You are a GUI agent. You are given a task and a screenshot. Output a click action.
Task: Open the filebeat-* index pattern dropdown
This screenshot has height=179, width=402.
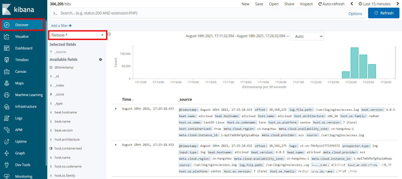point(78,35)
